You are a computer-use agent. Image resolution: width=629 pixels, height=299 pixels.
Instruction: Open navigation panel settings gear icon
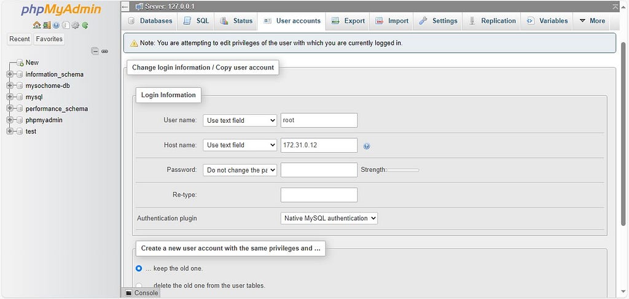(75, 25)
